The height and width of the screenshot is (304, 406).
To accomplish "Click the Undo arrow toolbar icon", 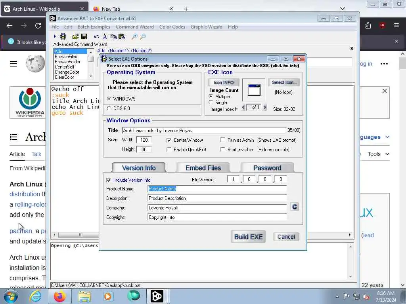I will point(97,37).
